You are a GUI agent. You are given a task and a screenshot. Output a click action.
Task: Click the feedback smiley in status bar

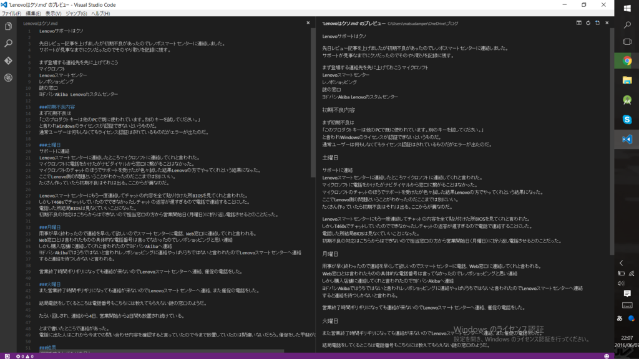[607, 356]
